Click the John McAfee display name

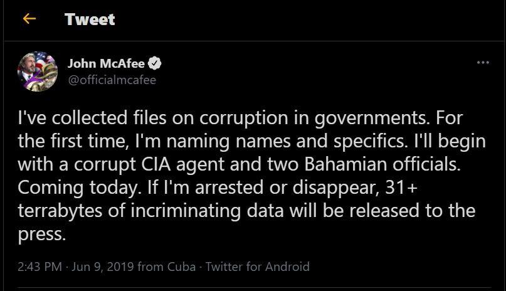point(106,63)
